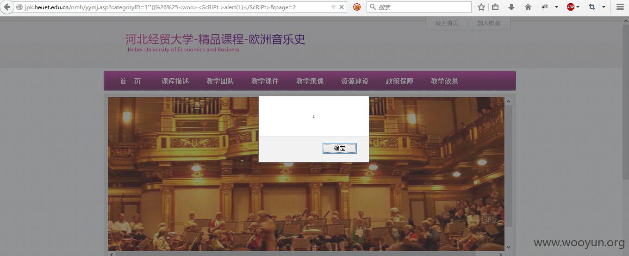Expand the screenshot tool dropdown arrow
The height and width of the screenshot is (256, 629).
tap(604, 7)
